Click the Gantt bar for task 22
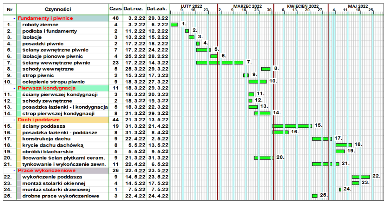This screenshot has height=202, width=387. click(361, 177)
